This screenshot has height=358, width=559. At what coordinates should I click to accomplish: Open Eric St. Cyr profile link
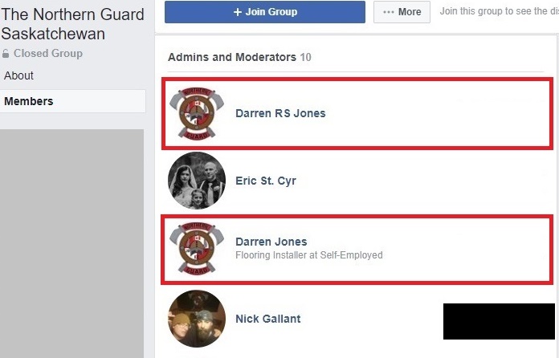266,181
